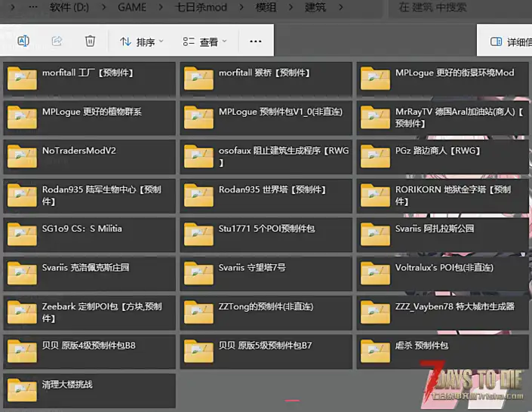Select folder icon of MrRayTV 德国Aral加油站
The height and width of the screenshot is (412, 532).
click(375, 118)
